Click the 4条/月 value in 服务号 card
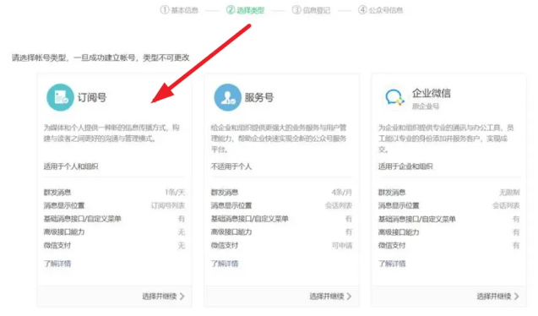 point(342,192)
